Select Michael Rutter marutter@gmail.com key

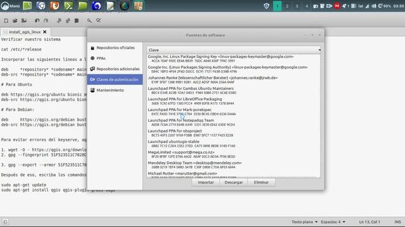(234, 175)
